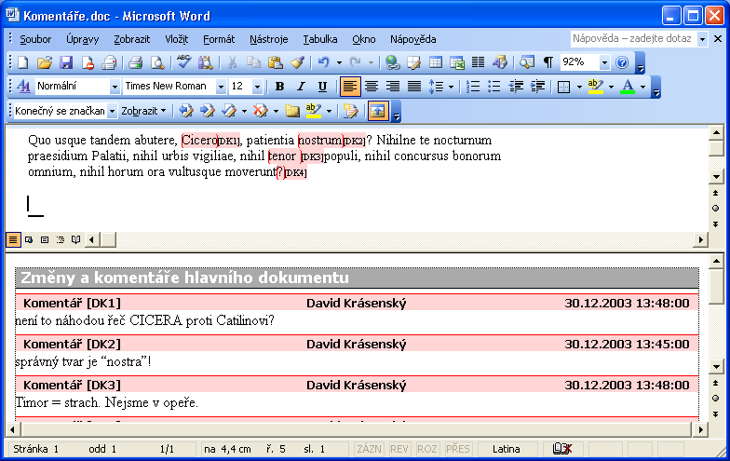Go to previous change in Reviewing toolbar
730x461 pixels.
click(x=186, y=111)
